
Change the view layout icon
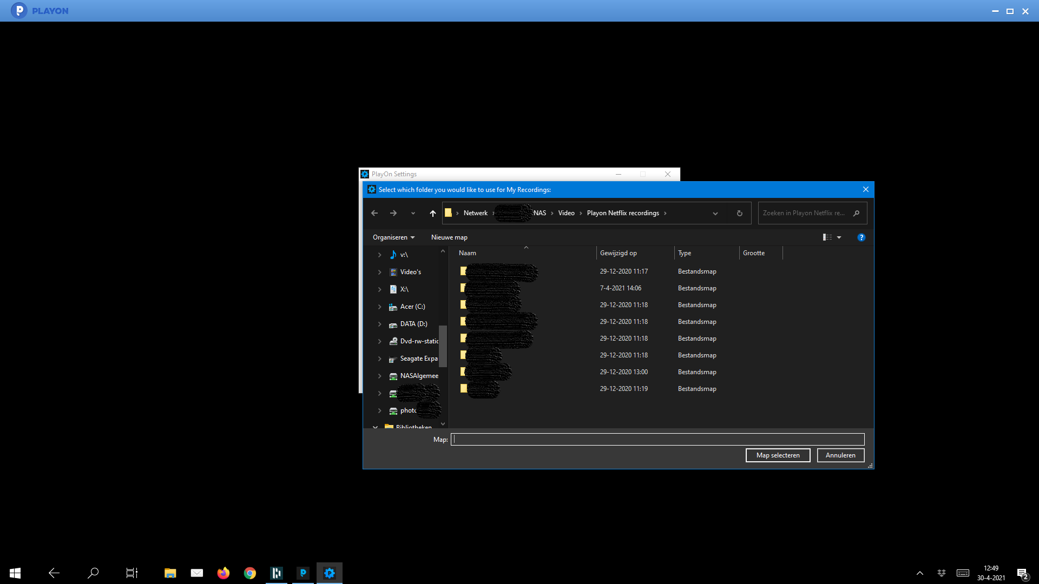827,237
